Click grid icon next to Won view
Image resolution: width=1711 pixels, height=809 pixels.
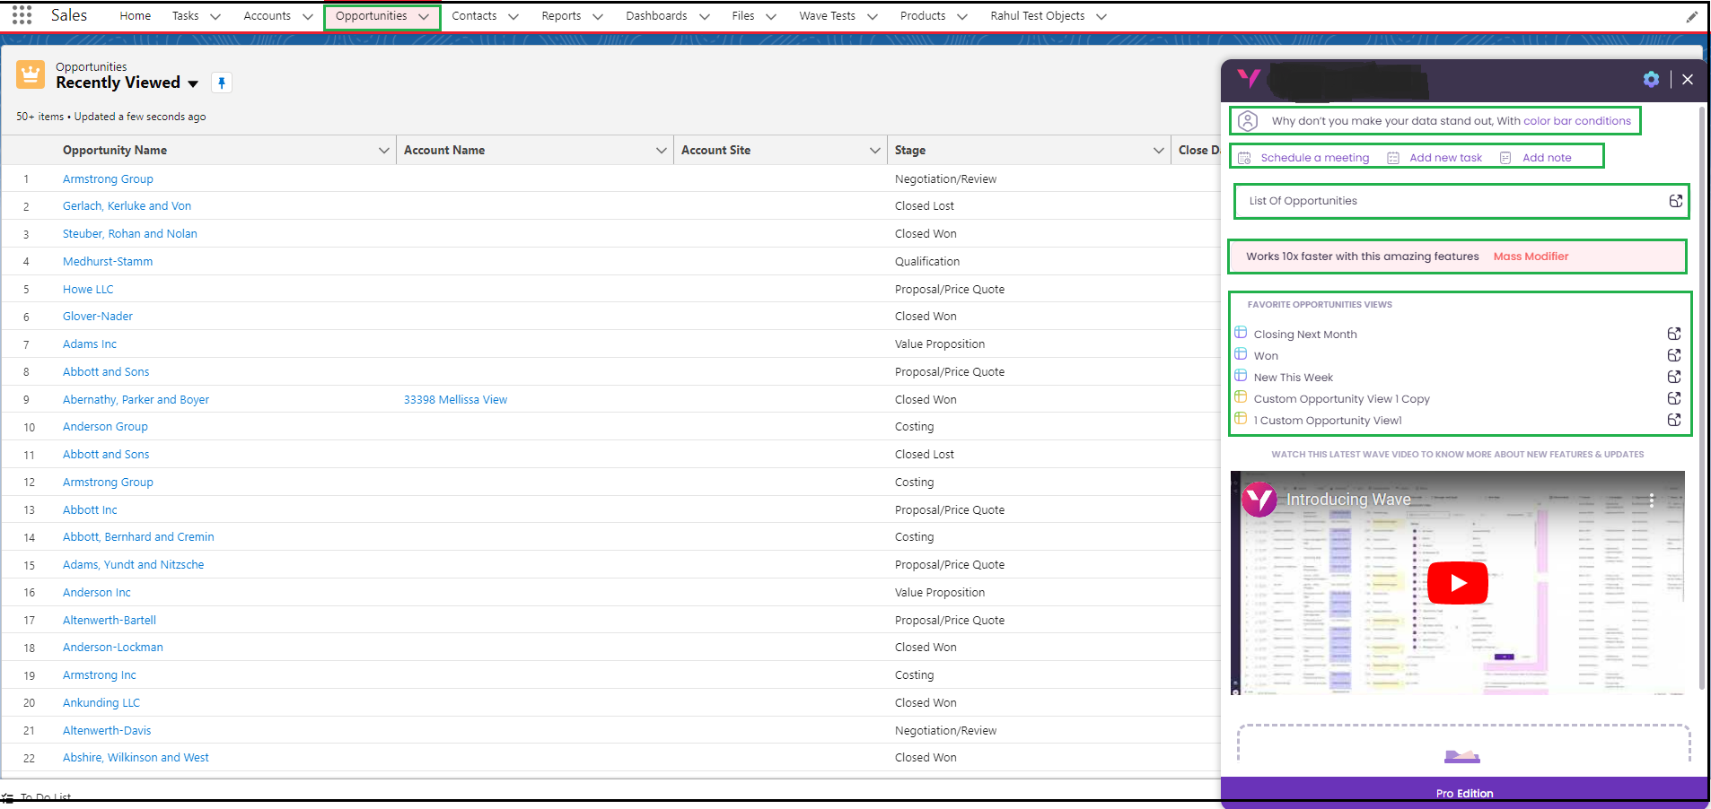(x=1241, y=354)
